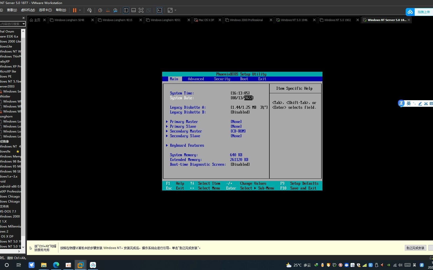Image resolution: width=433 pixels, height=270 pixels.
Task: Select MS-DOS 7.1 in library
Action: coord(8,211)
